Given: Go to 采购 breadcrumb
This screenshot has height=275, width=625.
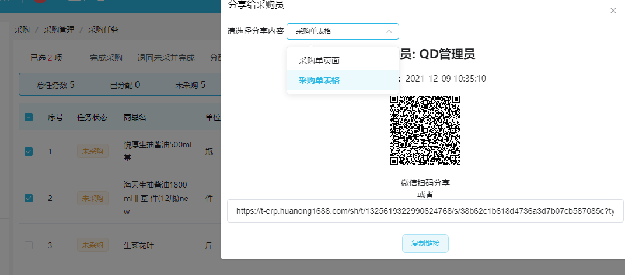Looking at the screenshot, I should [x=22, y=30].
